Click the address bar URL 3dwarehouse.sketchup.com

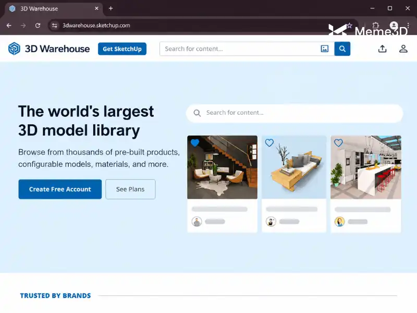(96, 26)
